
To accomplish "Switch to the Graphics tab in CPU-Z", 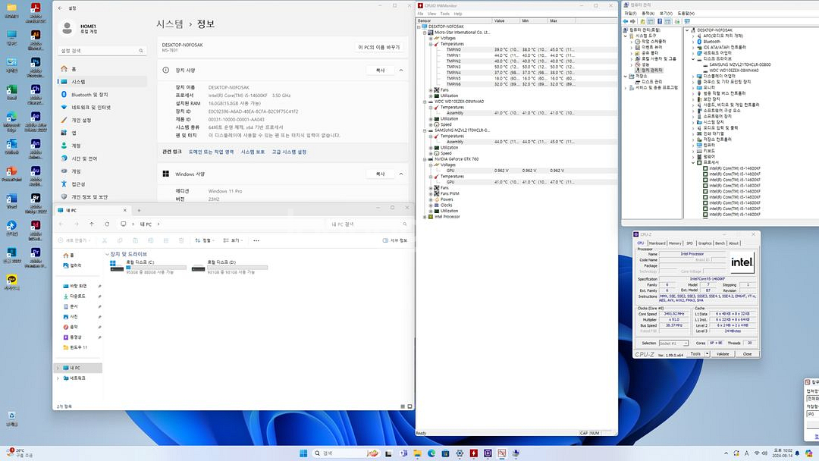I will tap(704, 243).
